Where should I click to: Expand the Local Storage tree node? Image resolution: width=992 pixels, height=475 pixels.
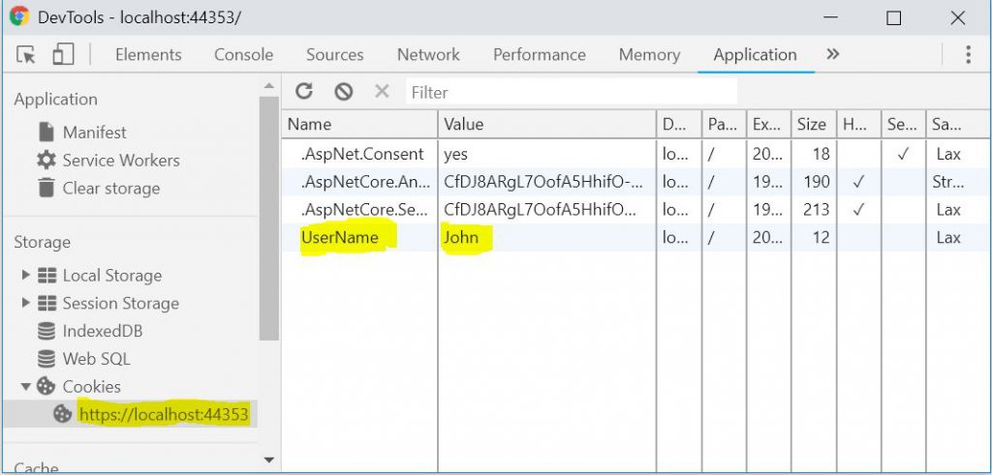(25, 276)
